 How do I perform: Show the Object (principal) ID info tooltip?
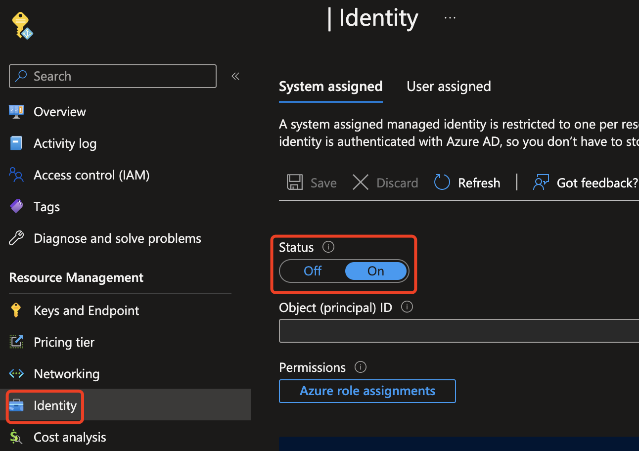coord(407,307)
